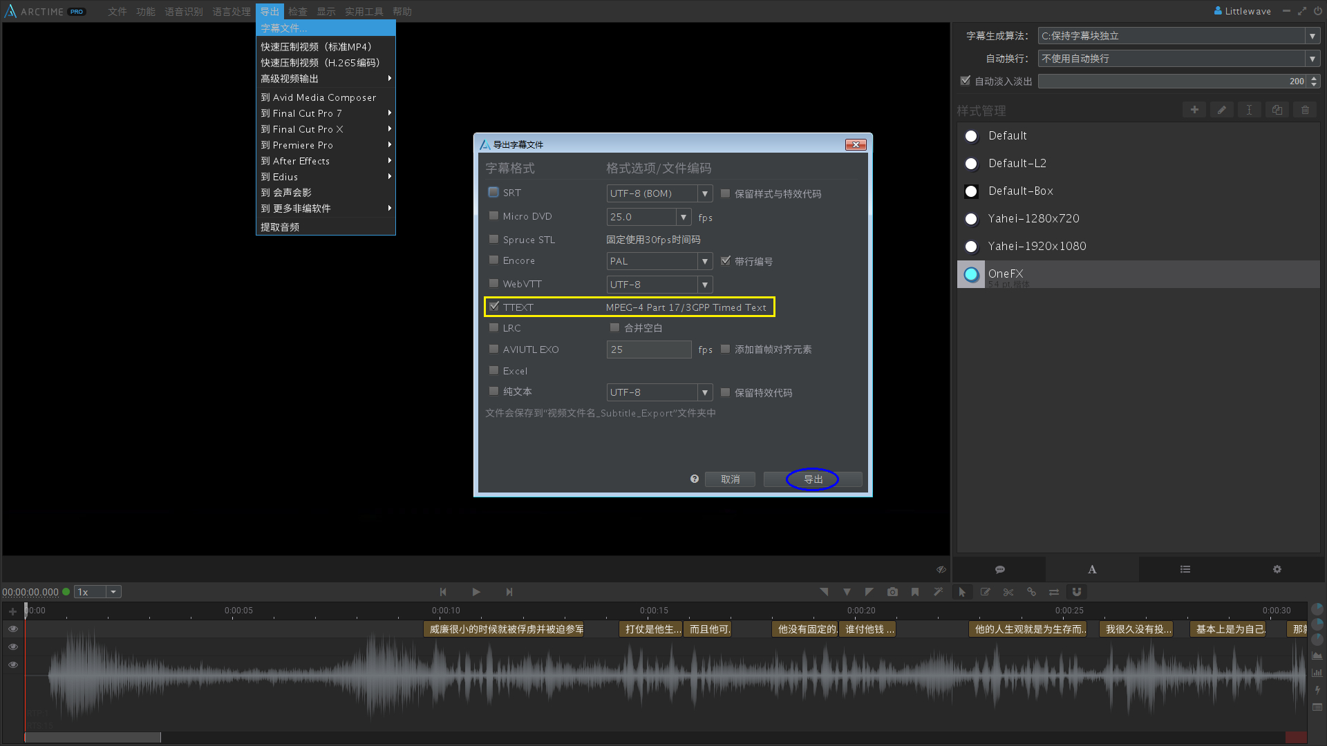Click the subtitle block 威廉很小的时候就被俘虏并被迫参军

tap(504, 629)
